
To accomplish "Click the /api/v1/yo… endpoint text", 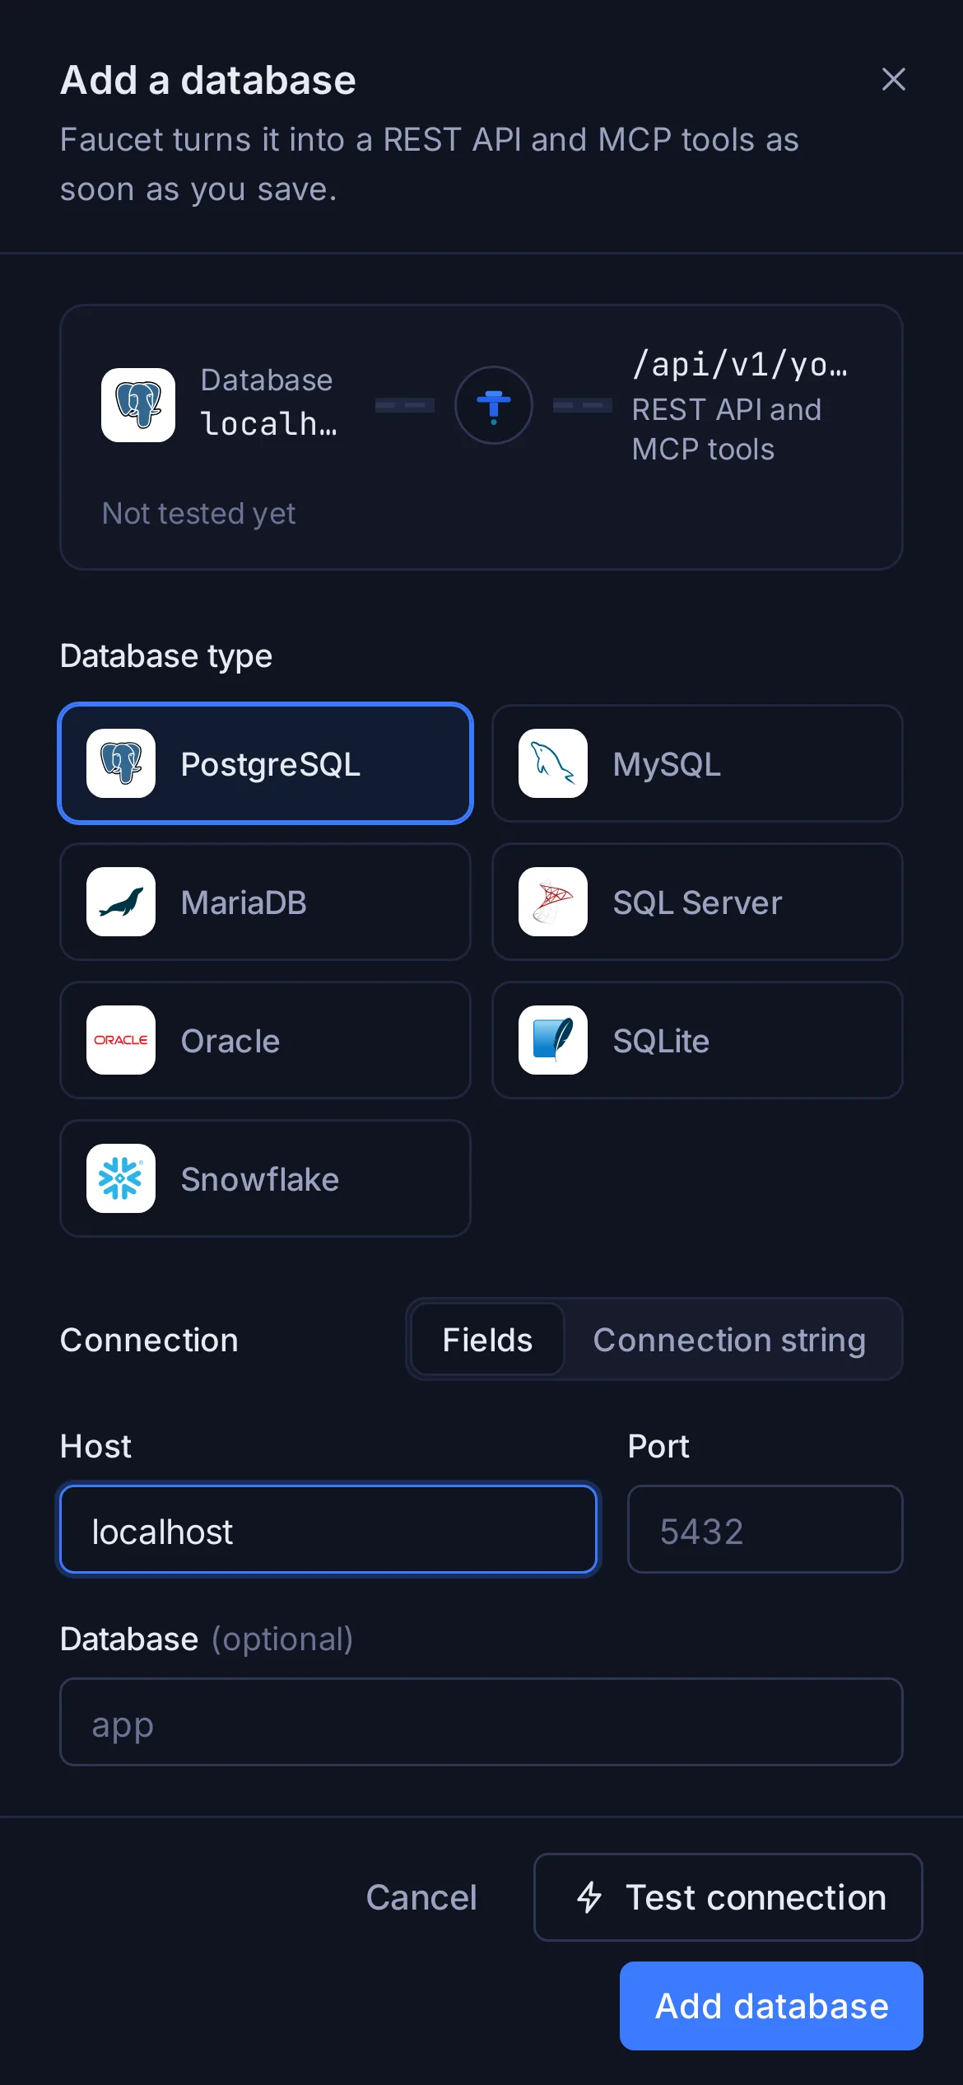I will 740,364.
